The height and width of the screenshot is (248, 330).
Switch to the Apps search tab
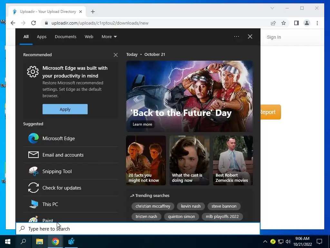pyautogui.click(x=42, y=37)
